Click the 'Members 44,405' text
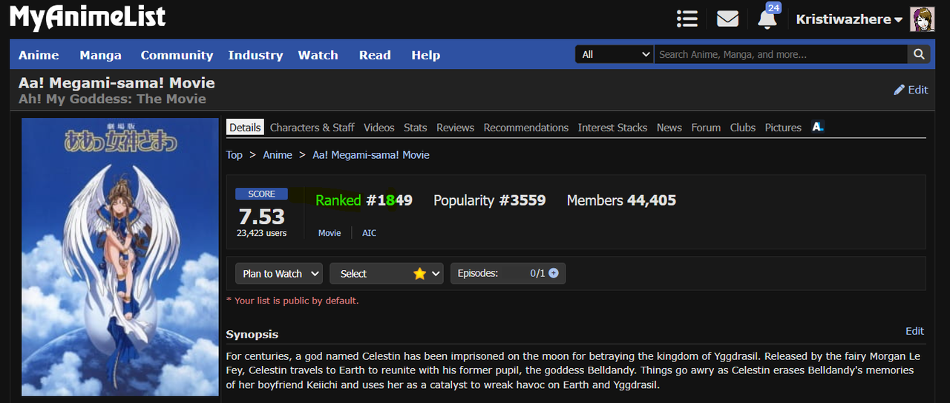The image size is (950, 403). 621,200
